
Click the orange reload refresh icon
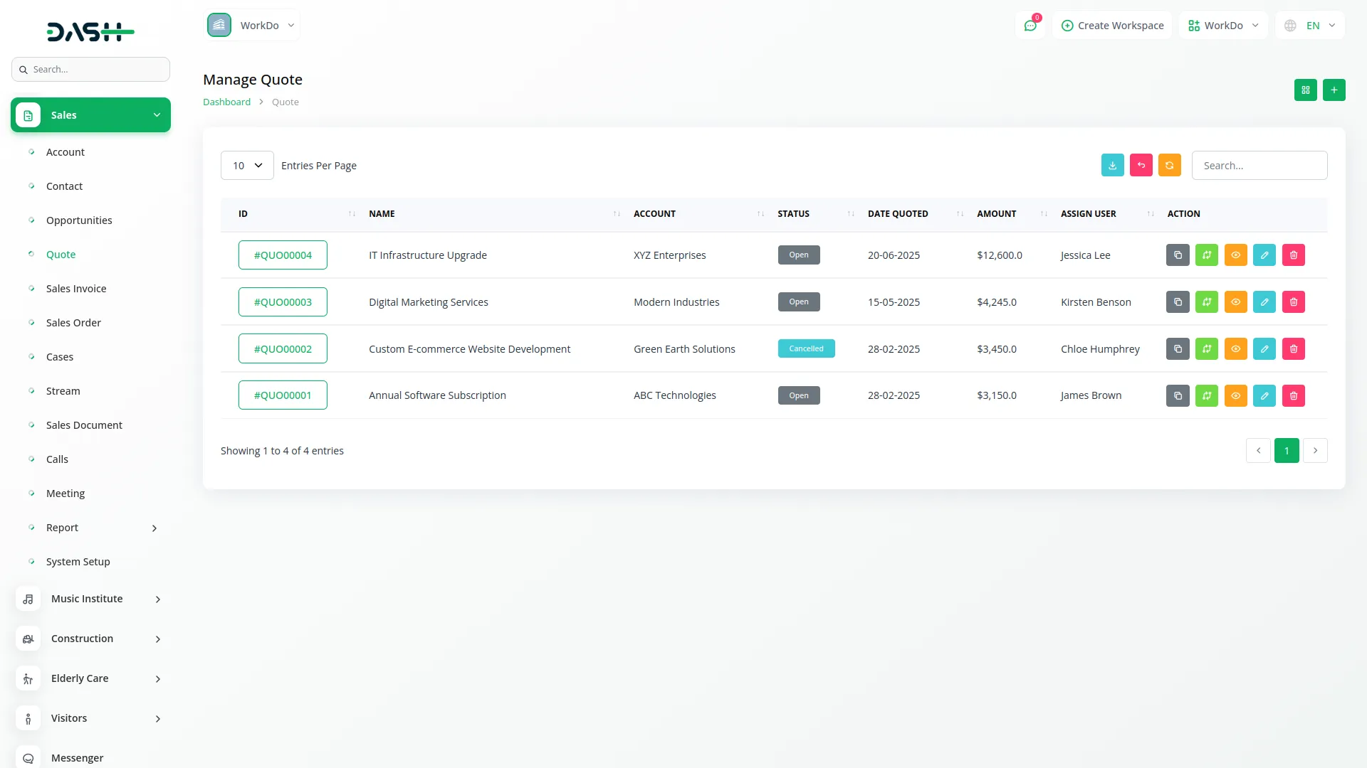(1169, 165)
